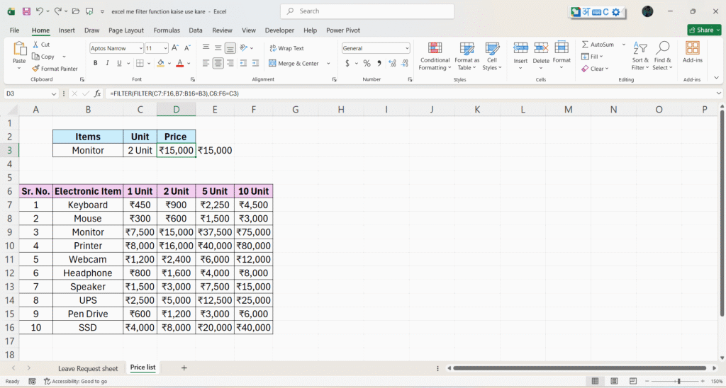The height and width of the screenshot is (388, 726).
Task: Switch to Leave Request sheet tab
Action: coord(88,369)
